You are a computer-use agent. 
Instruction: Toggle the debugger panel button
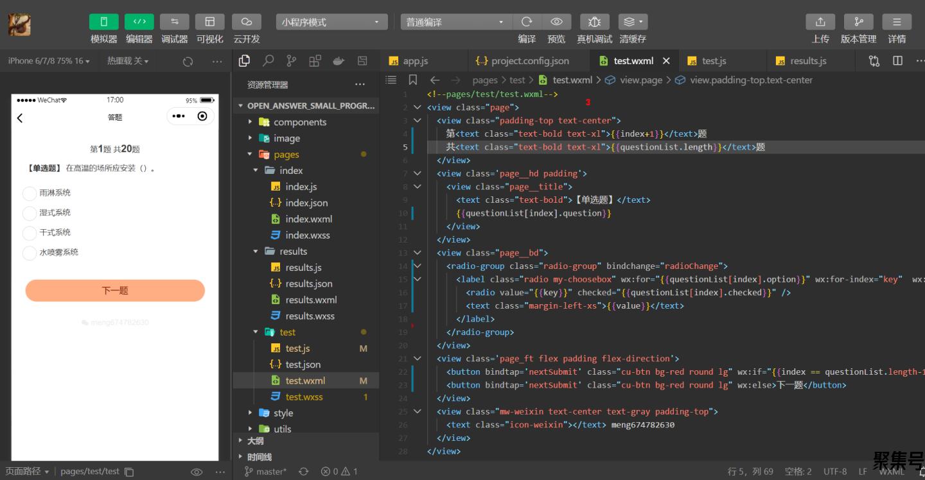pyautogui.click(x=174, y=22)
